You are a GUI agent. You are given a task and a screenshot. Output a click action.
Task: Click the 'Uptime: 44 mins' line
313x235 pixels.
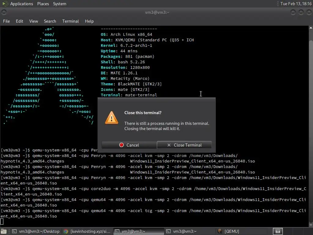(119, 51)
